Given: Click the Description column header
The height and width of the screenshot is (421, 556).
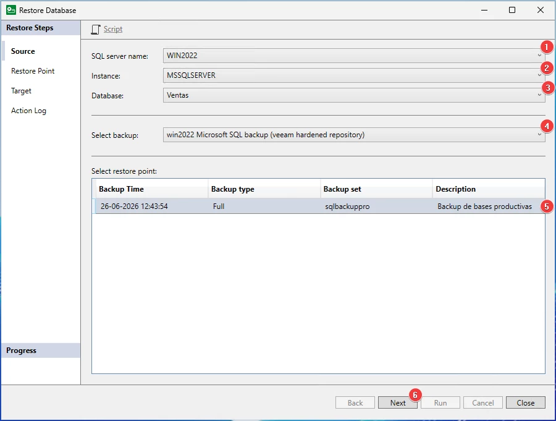Looking at the screenshot, I should [489, 189].
